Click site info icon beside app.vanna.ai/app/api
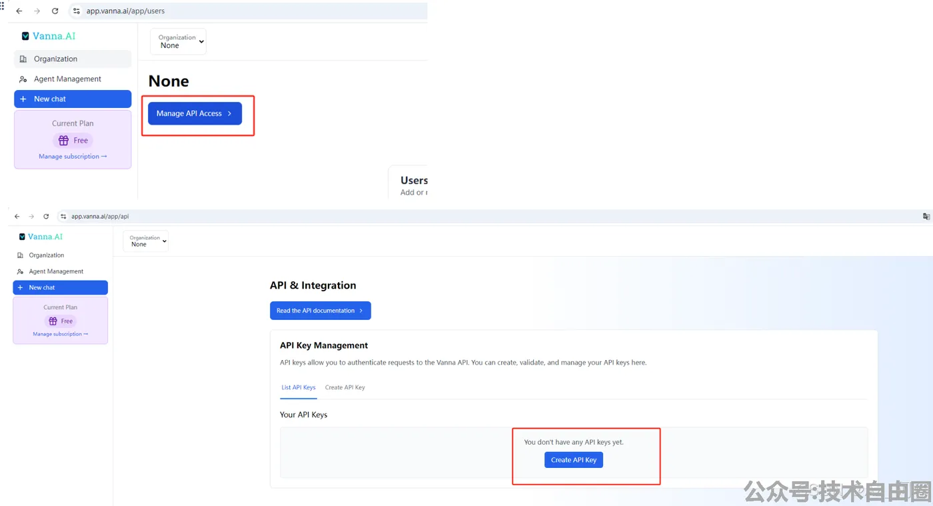This screenshot has width=933, height=506. 64,216
